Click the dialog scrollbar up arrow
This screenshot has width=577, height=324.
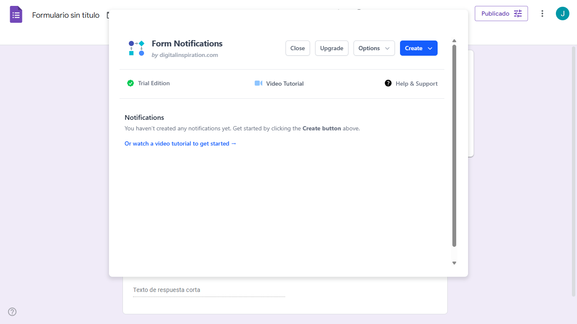[455, 41]
